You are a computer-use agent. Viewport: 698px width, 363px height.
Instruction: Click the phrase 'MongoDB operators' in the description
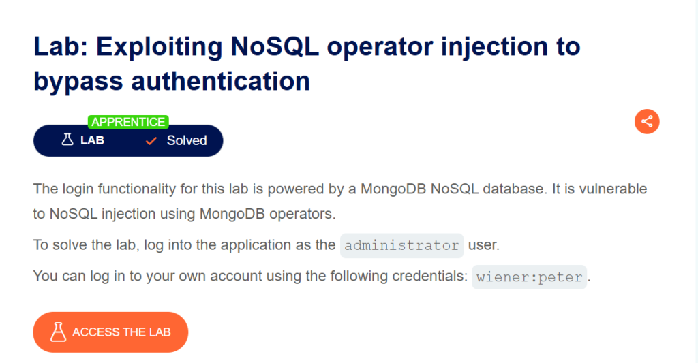(267, 213)
